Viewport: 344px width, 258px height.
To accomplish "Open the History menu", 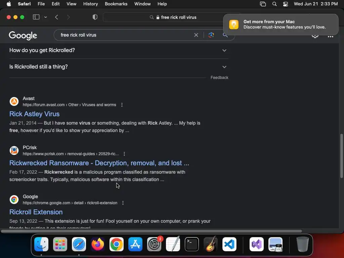I will coord(90,4).
